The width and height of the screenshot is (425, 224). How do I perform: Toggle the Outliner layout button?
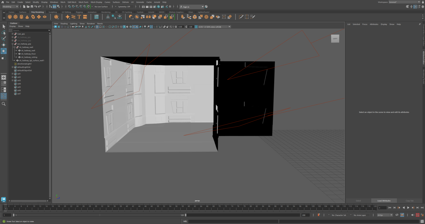click(x=4, y=96)
